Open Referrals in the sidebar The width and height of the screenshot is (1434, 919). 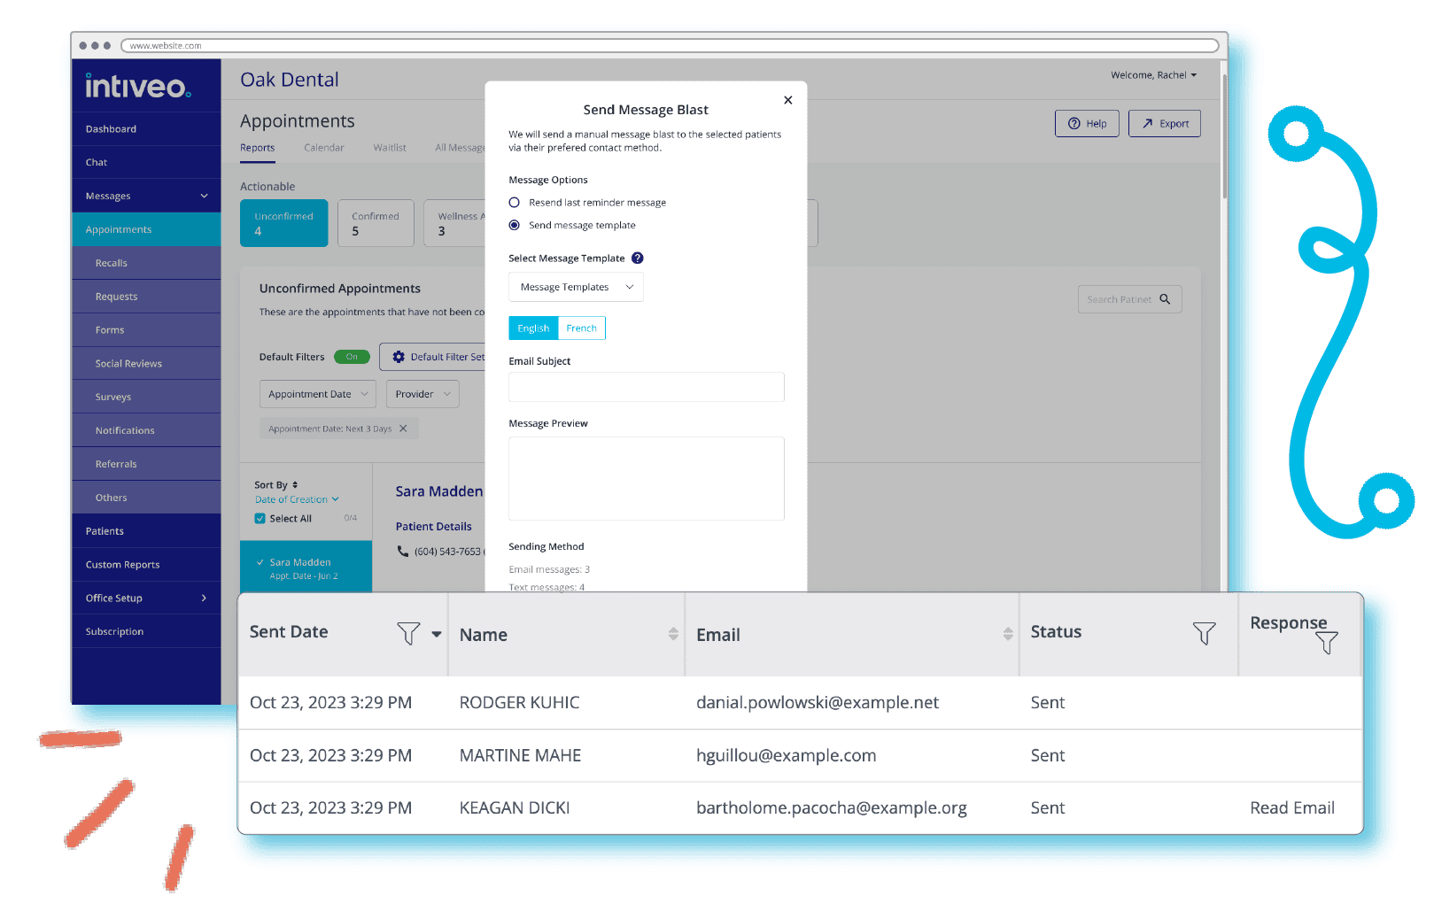[x=146, y=464]
